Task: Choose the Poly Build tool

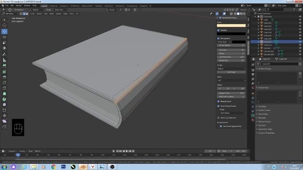Action: tap(4, 94)
